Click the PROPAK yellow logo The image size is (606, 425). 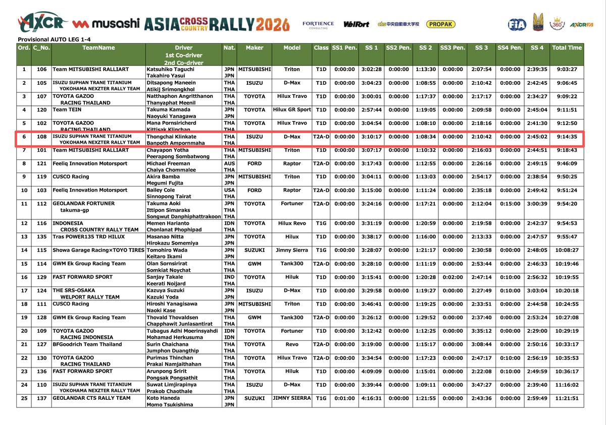coord(440,24)
